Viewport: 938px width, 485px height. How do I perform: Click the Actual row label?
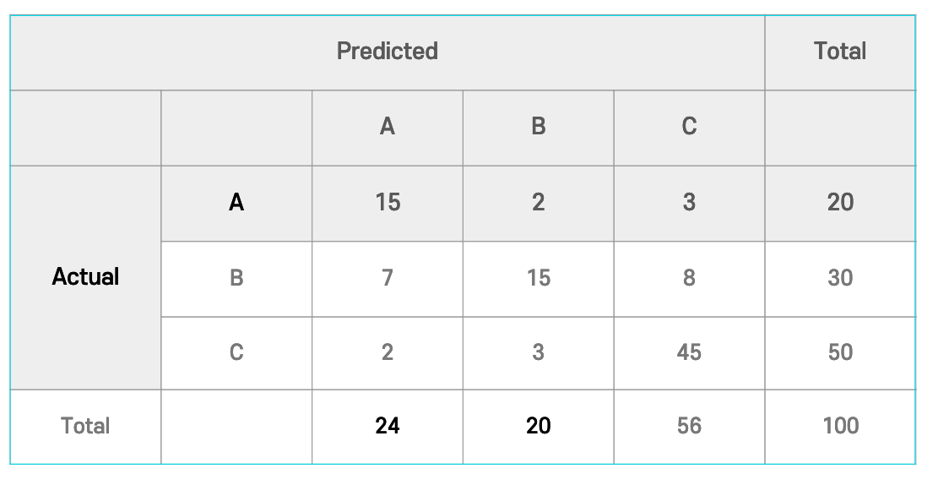[85, 277]
